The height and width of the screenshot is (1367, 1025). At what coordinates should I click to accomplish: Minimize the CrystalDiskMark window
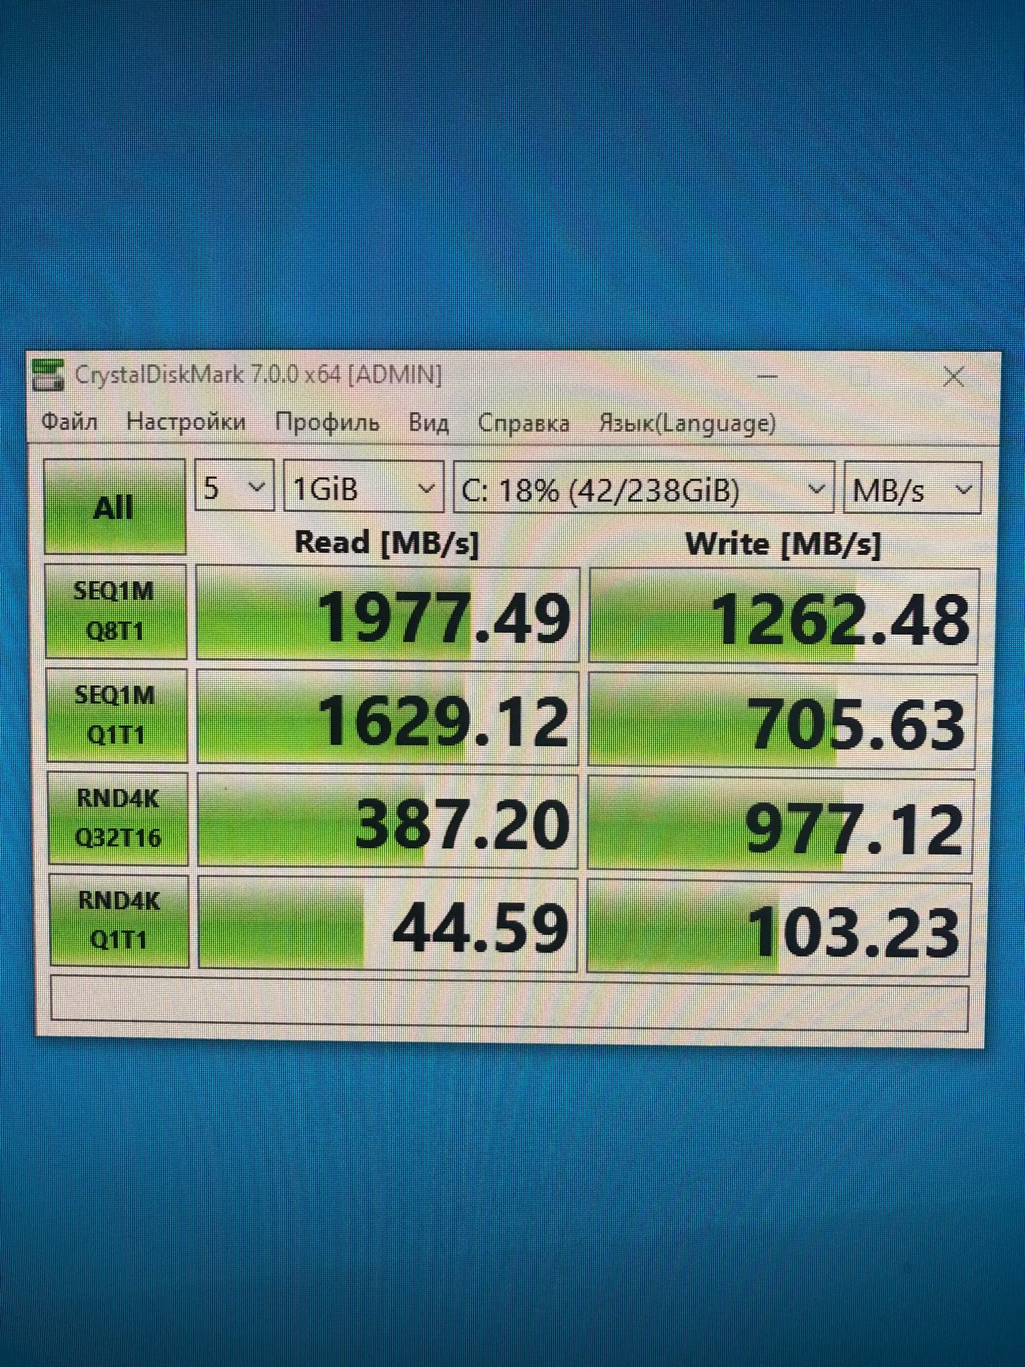point(767,376)
